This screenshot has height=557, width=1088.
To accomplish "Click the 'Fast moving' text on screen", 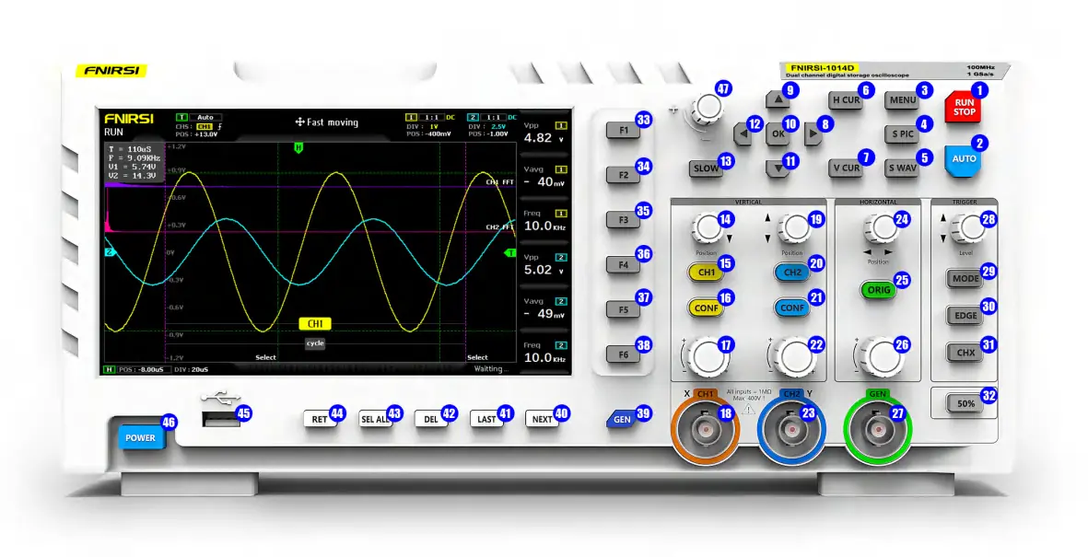I will [x=333, y=122].
